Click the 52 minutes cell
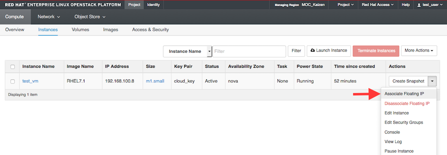 [345, 81]
